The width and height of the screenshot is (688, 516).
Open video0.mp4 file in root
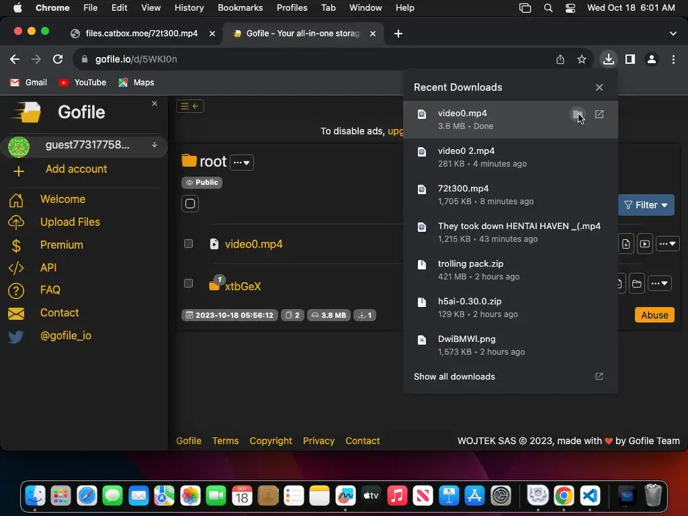(253, 244)
